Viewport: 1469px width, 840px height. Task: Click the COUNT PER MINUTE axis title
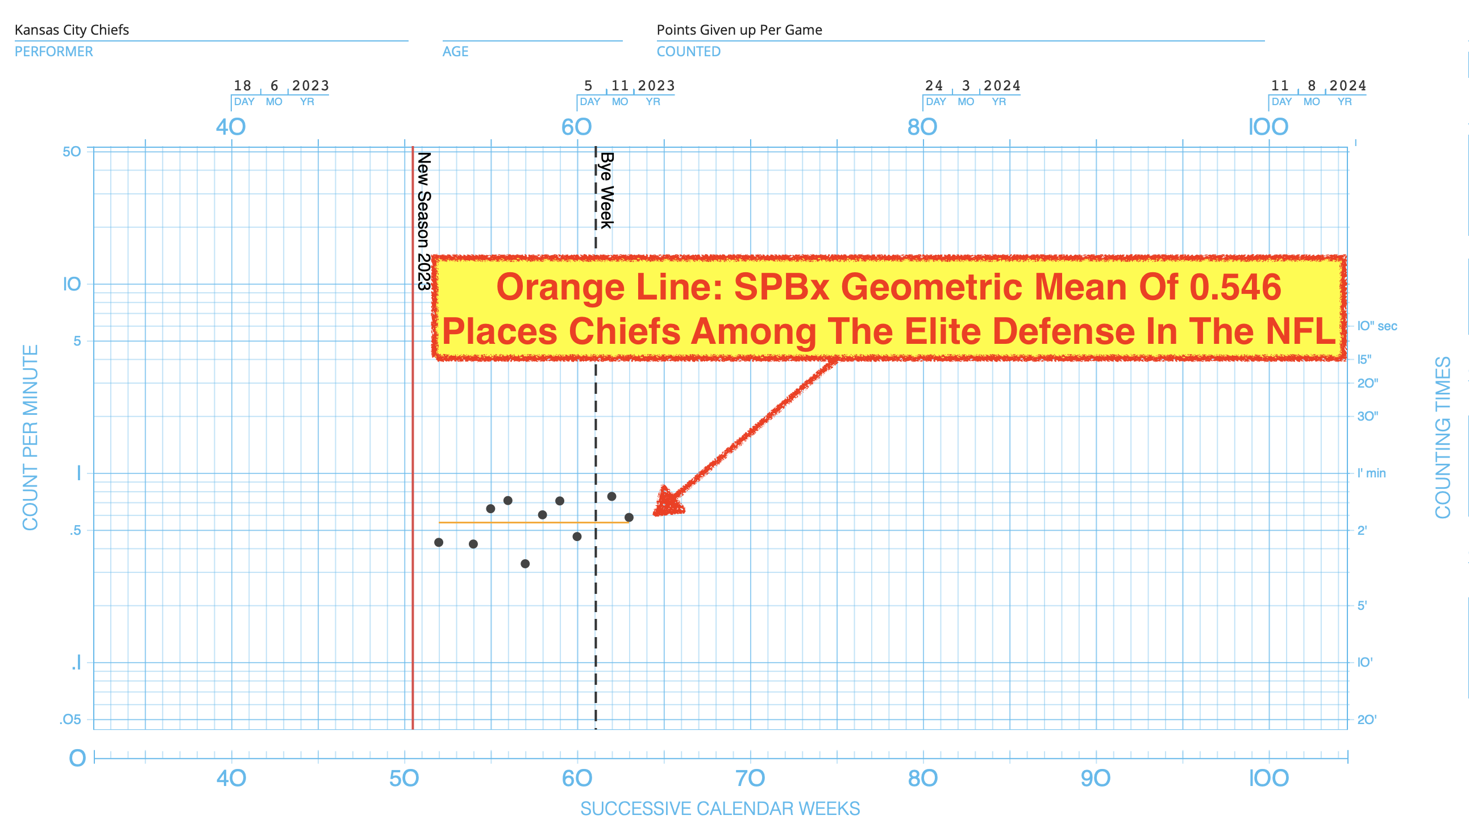[x=30, y=438]
